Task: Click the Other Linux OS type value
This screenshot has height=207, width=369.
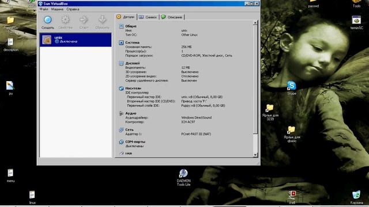Action: click(190, 34)
